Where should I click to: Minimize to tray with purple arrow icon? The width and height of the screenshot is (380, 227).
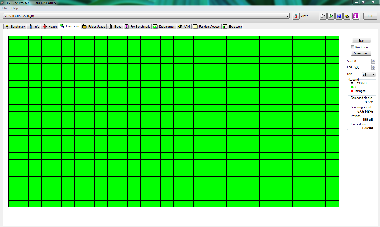coord(356,16)
